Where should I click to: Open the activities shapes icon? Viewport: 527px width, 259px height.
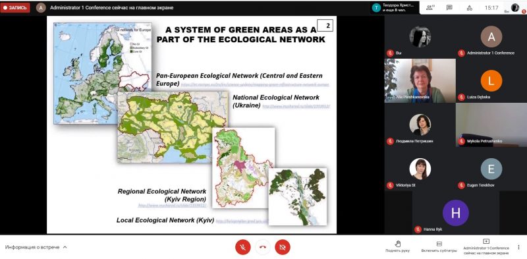click(470, 8)
